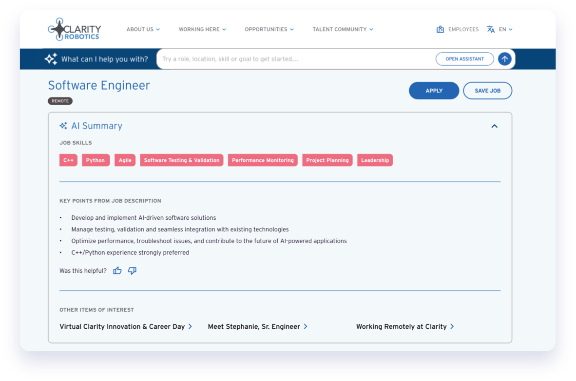Select the Python skill tag
This screenshot has height=381, width=576.
coord(96,160)
